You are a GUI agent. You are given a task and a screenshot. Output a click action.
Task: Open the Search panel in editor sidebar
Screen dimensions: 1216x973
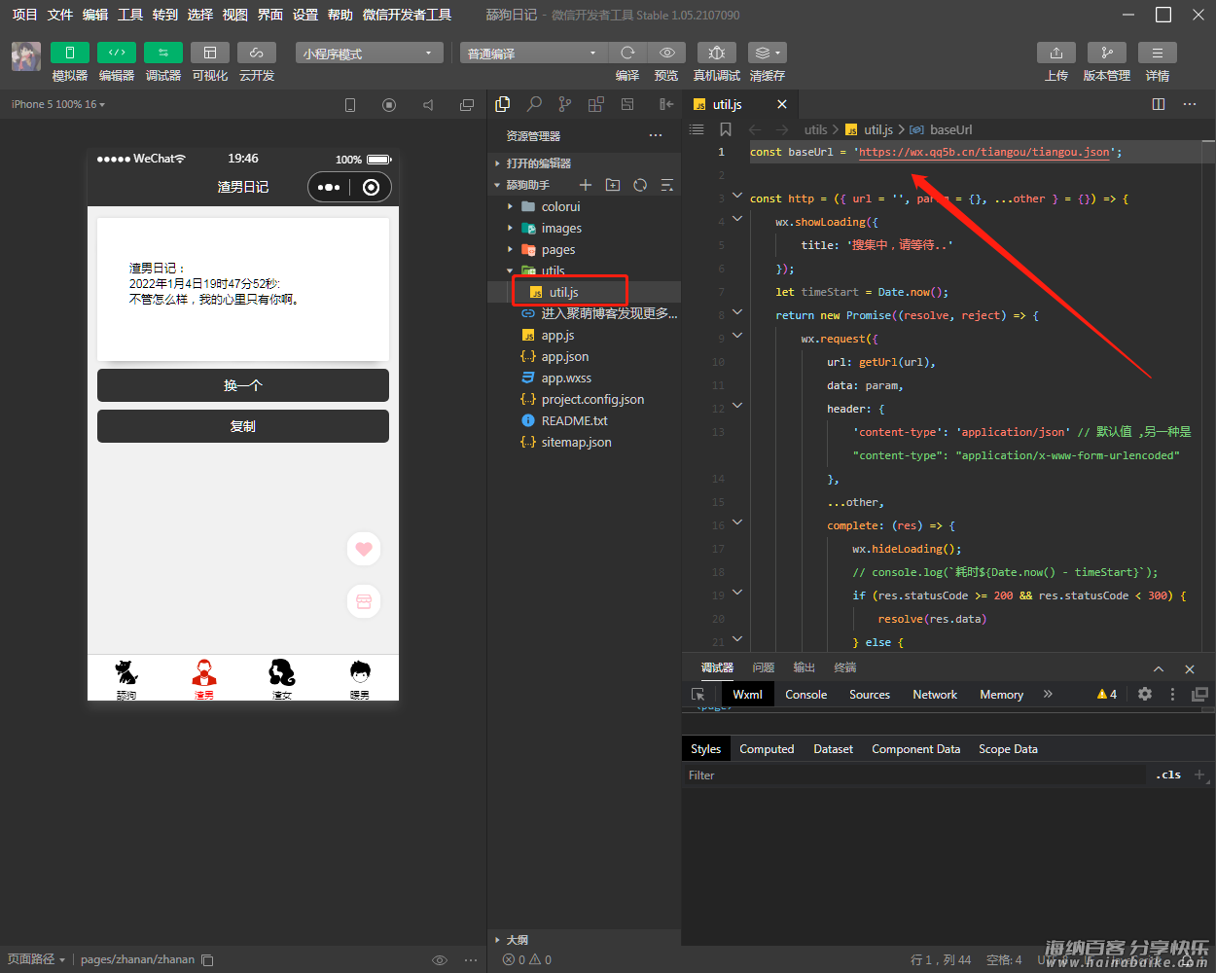click(534, 104)
